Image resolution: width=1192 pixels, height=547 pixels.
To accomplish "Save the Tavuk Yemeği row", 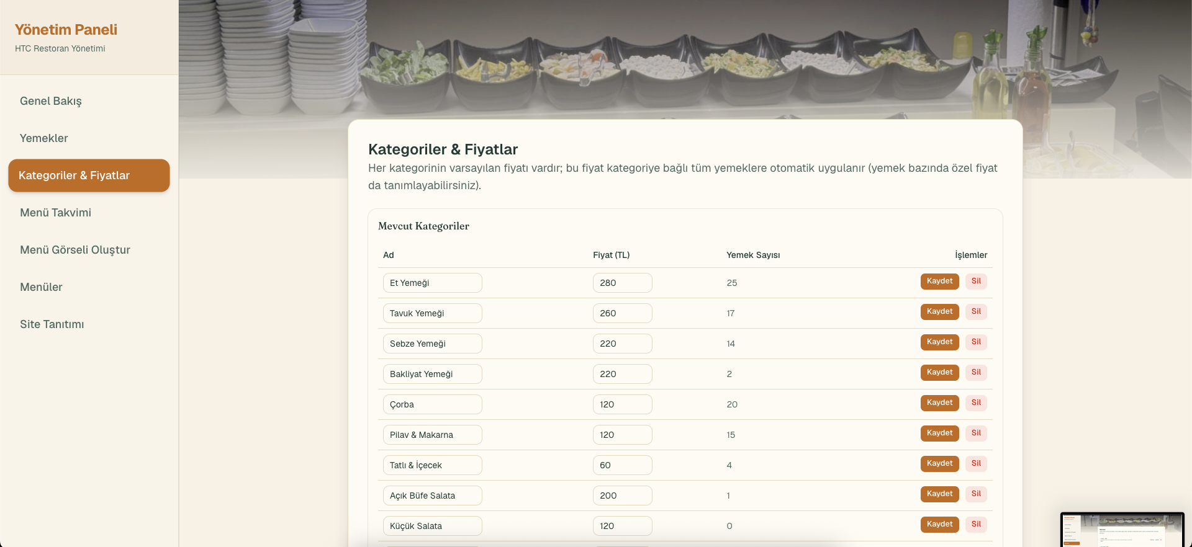I will [939, 312].
